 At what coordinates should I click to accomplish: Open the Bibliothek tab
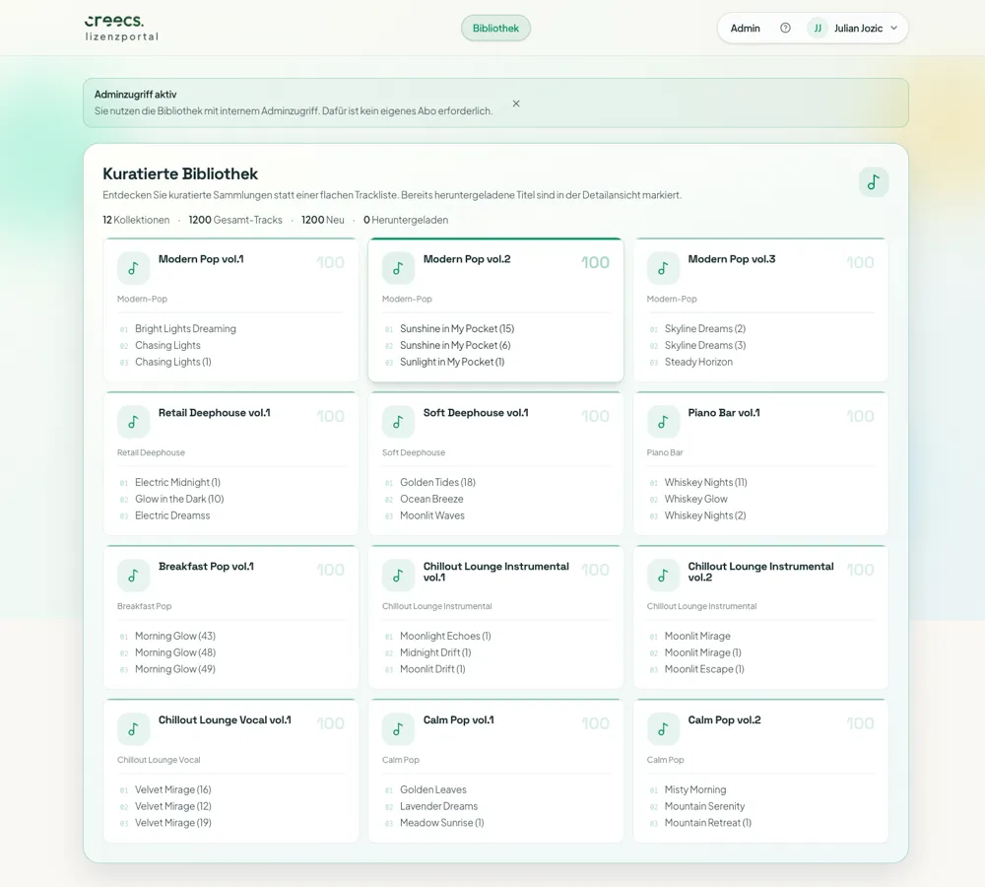point(495,29)
